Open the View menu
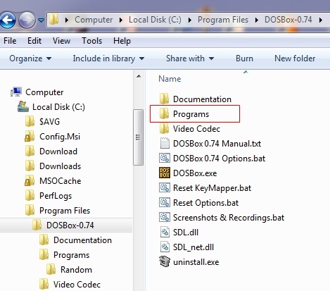Viewport: 330px width, 291px height. 61,41
